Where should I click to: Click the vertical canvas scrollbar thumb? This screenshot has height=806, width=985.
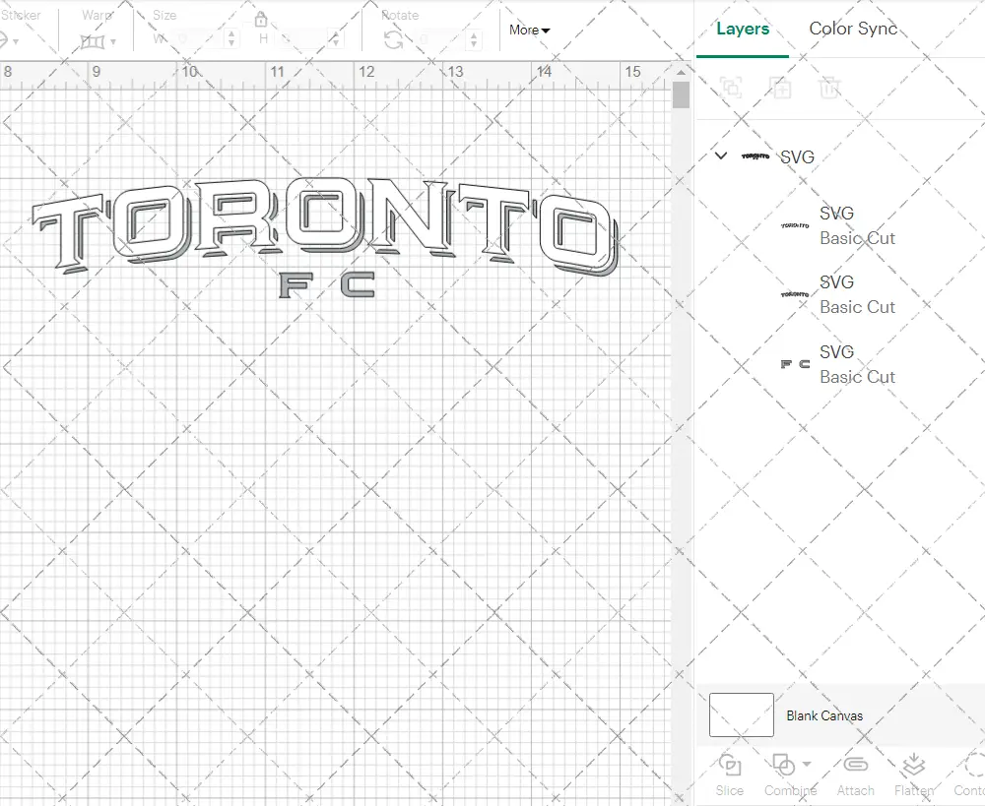click(x=681, y=95)
